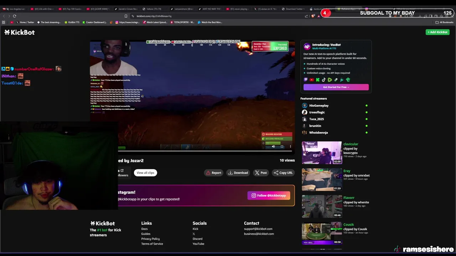Open the clip player more options menu
The height and width of the screenshot is (256, 456).
coord(290,146)
